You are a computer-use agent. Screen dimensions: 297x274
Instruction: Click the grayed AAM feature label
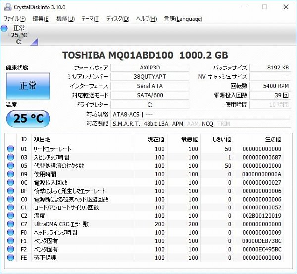tap(193, 124)
